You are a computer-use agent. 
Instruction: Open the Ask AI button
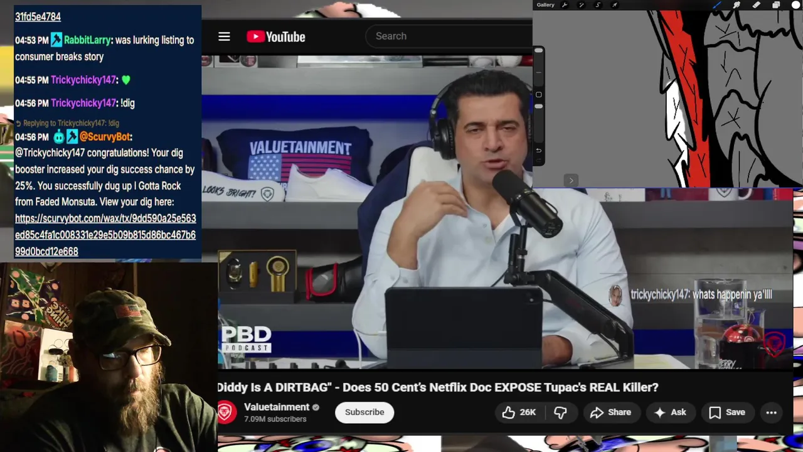[x=670, y=412]
